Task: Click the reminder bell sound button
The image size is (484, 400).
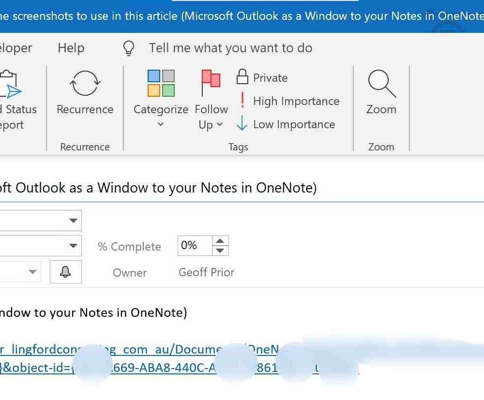Action: click(66, 272)
